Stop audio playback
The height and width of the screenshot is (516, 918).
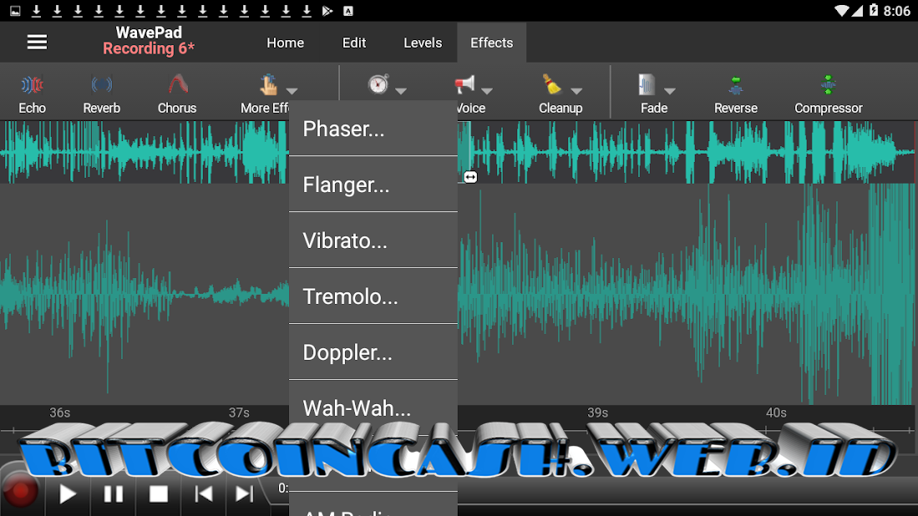(x=158, y=494)
